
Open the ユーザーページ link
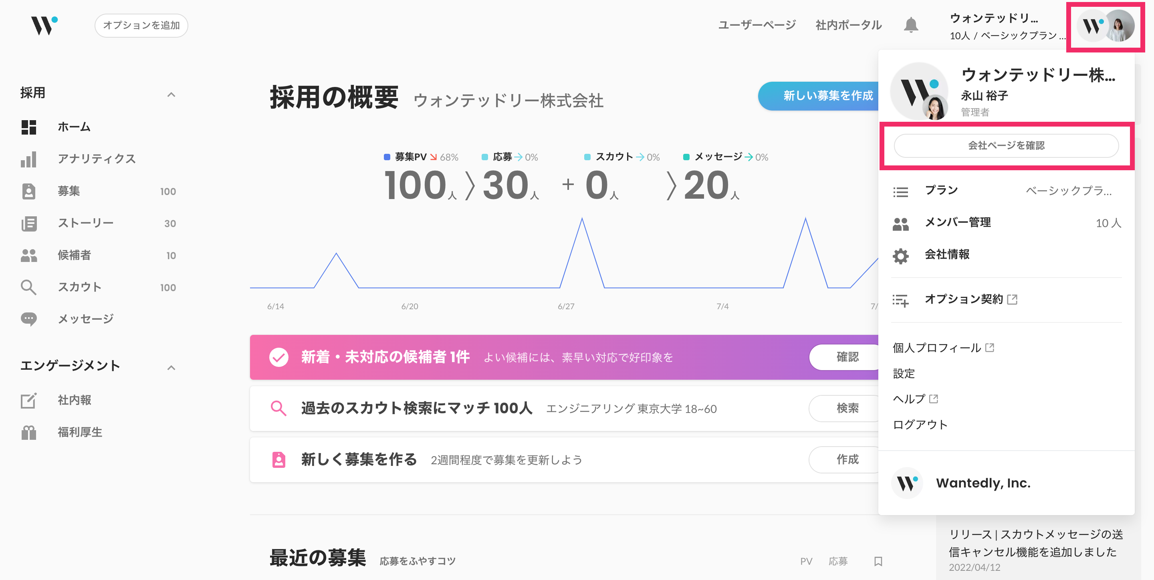[757, 25]
